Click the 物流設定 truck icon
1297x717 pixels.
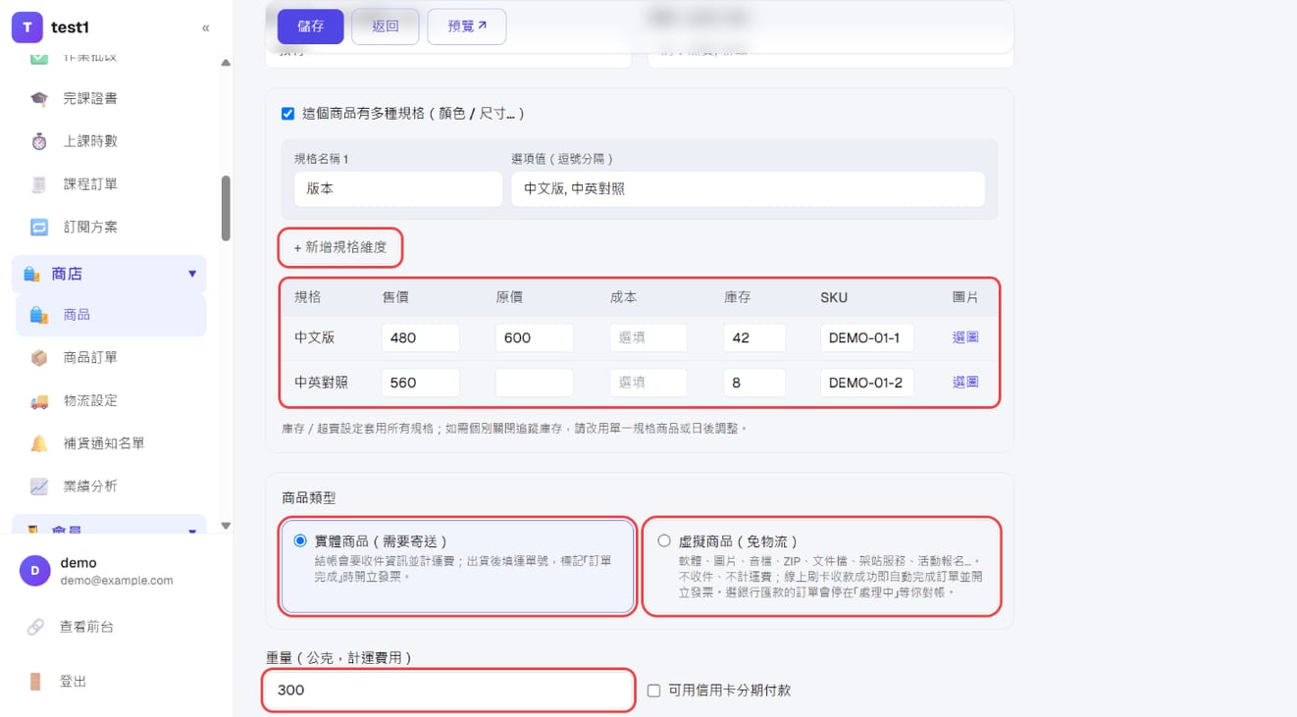click(x=39, y=400)
